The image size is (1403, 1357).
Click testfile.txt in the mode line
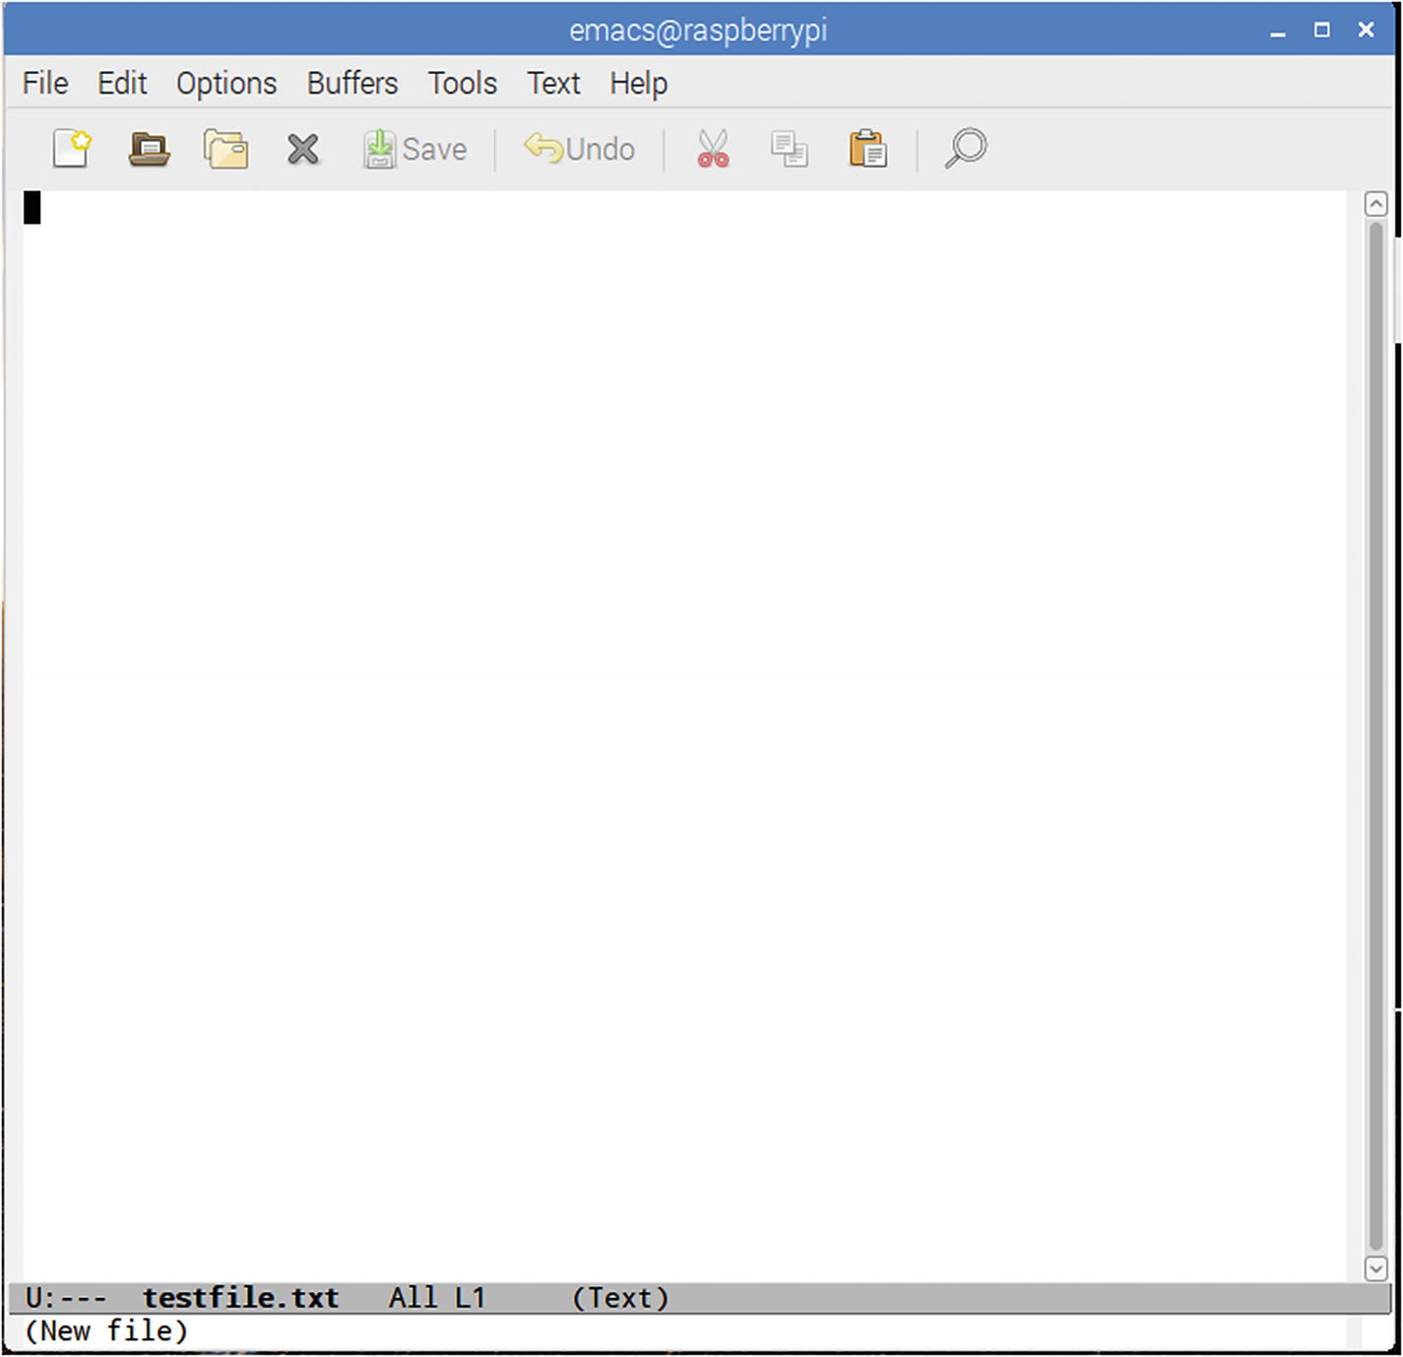240,1298
